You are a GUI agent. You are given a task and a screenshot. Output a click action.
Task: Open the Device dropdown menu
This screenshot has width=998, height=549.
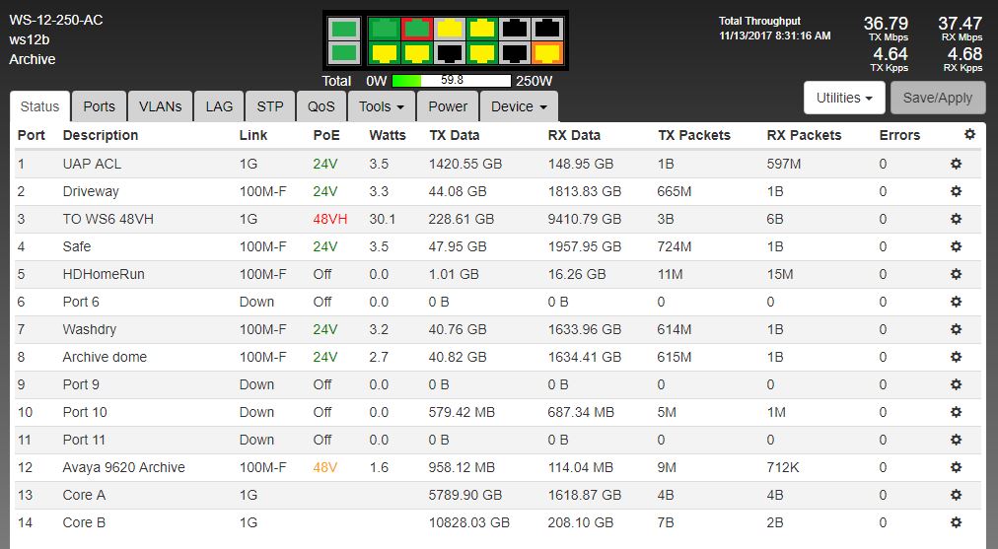(x=519, y=106)
